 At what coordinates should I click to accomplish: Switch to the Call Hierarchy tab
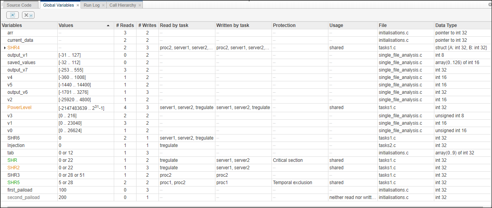coord(122,5)
